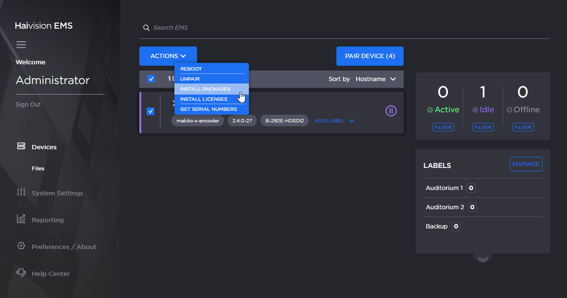
Task: Select REBOOT from the Actions menu
Action: click(x=191, y=69)
